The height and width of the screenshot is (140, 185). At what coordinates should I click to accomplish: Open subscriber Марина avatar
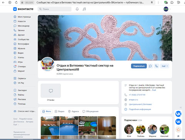pyautogui.click(x=153, y=129)
